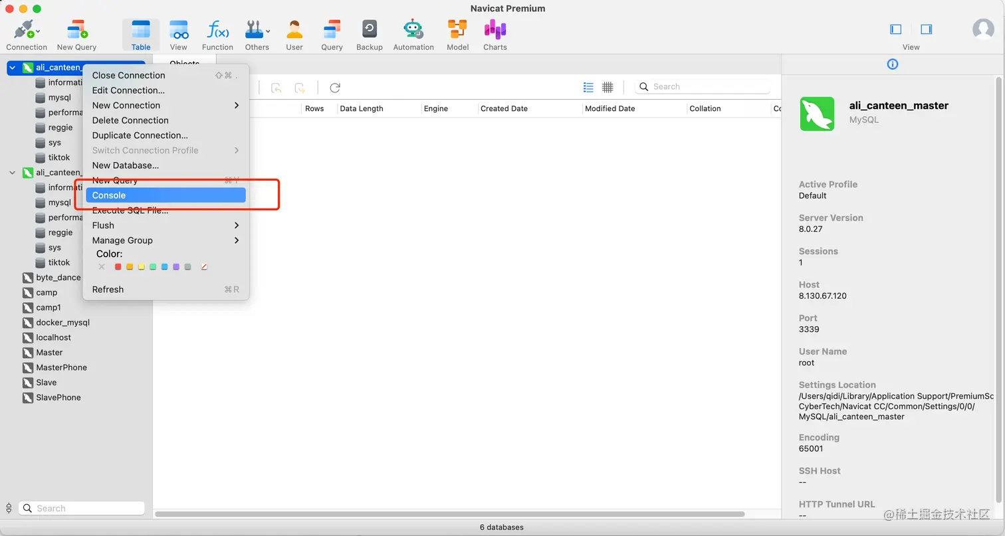Click the '6 databases' status bar text
This screenshot has width=1005, height=536.
point(502,527)
